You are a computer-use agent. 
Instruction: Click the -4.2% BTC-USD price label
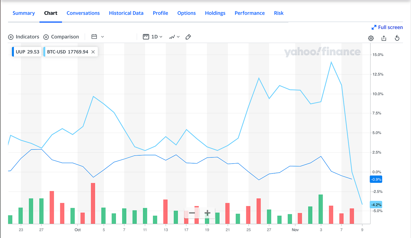tap(376, 205)
